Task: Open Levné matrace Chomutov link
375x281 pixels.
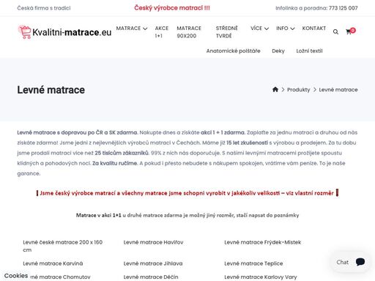Action: 60,277
